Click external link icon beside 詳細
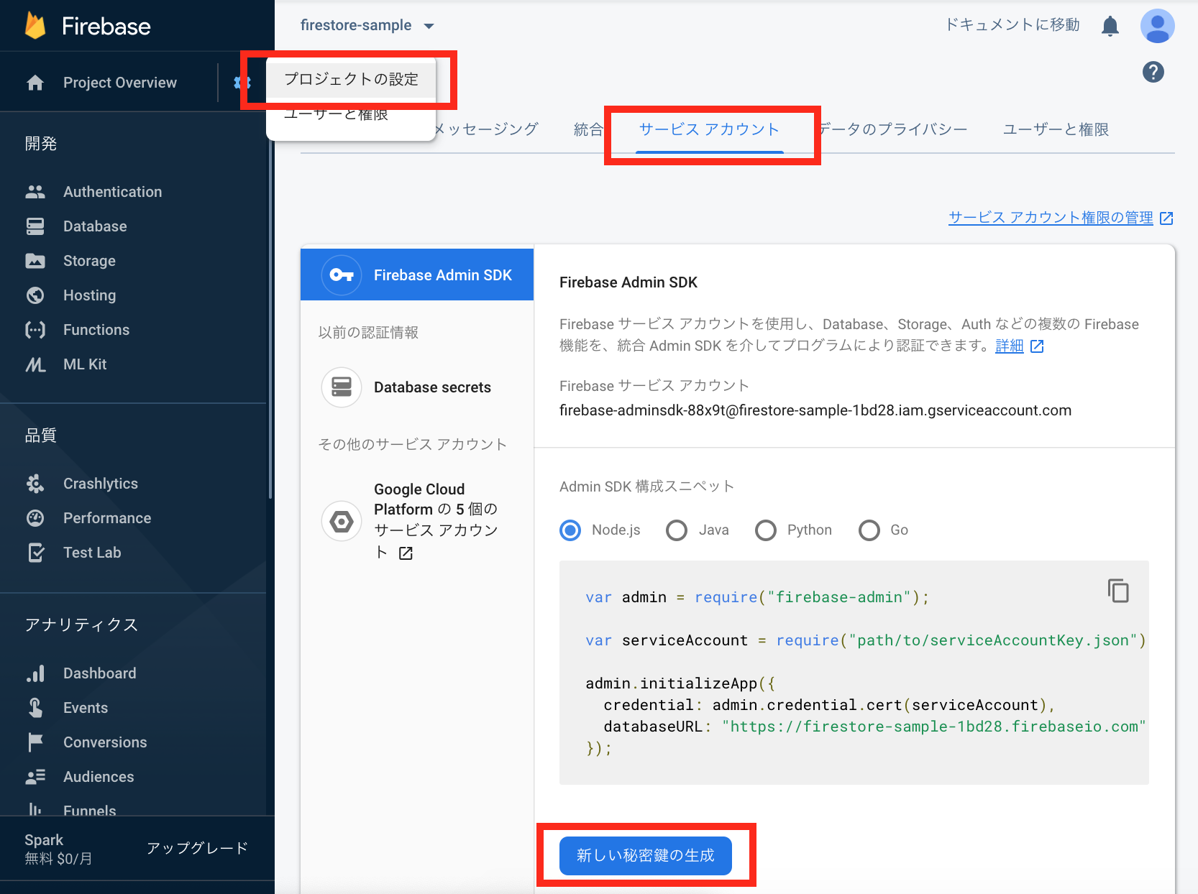This screenshot has height=894, width=1198. click(1037, 346)
